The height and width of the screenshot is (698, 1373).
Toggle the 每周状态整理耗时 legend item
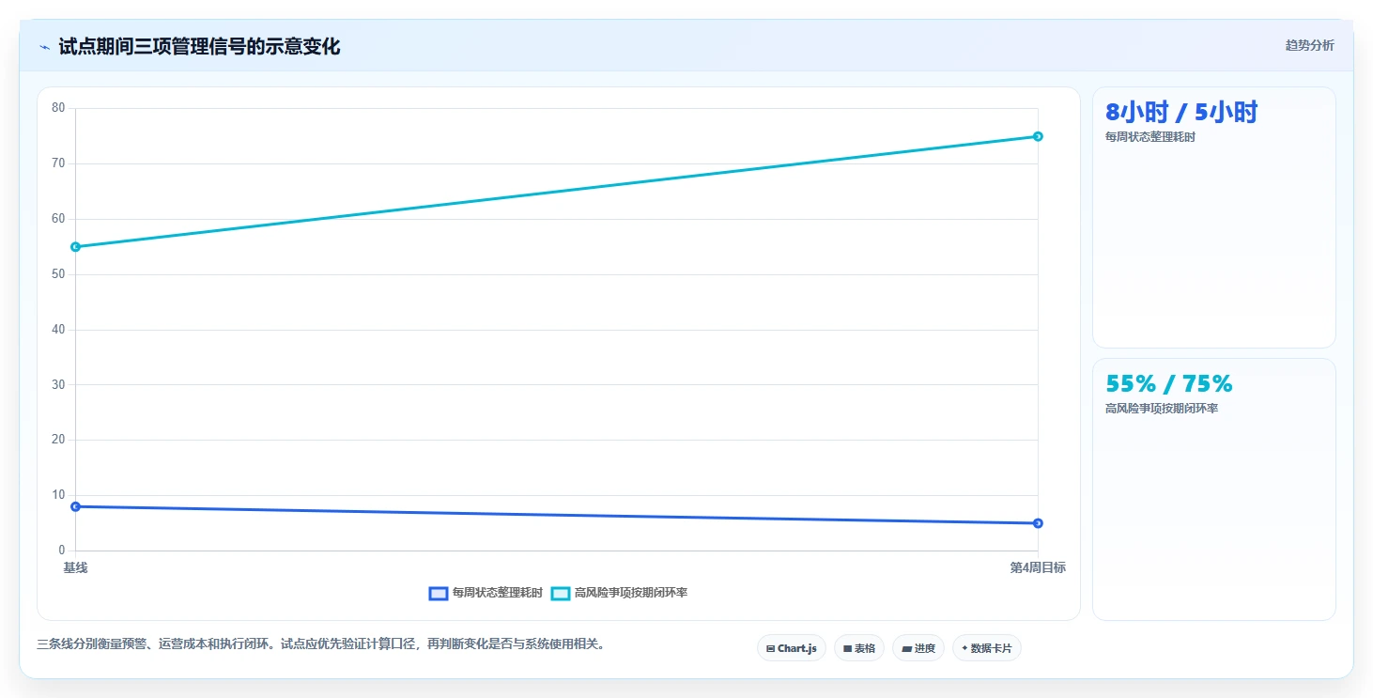pos(486,593)
